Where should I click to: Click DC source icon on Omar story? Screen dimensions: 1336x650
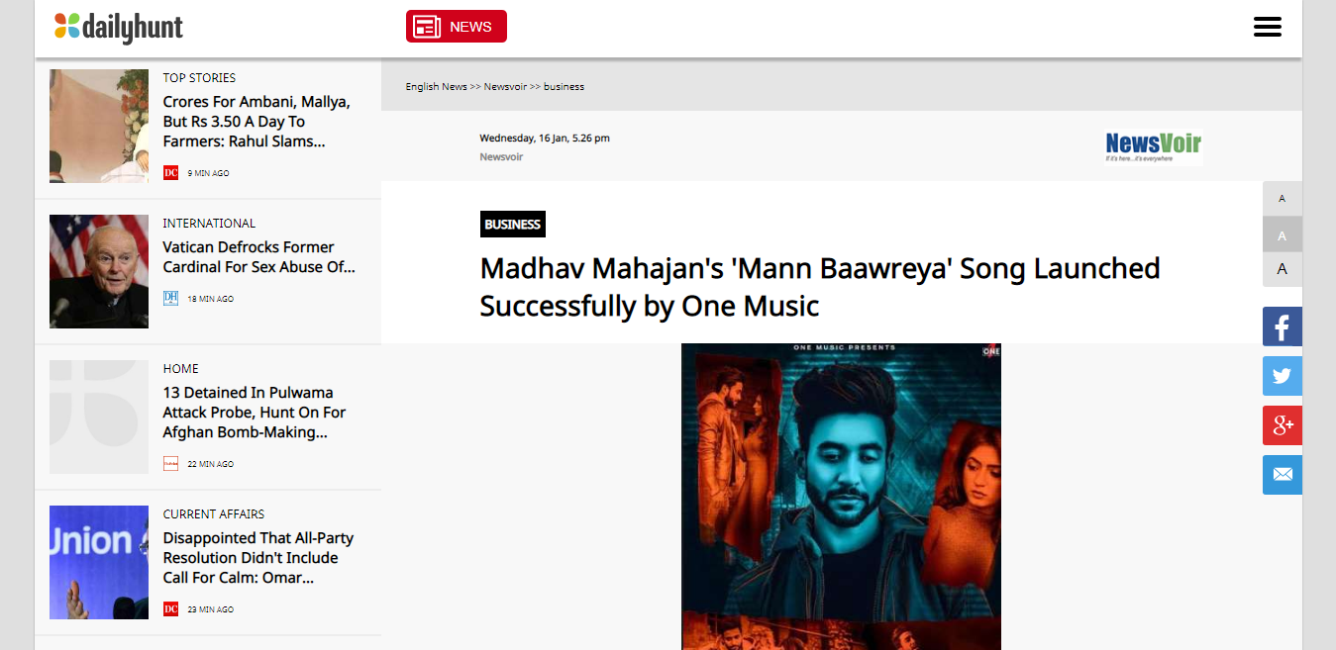click(170, 609)
